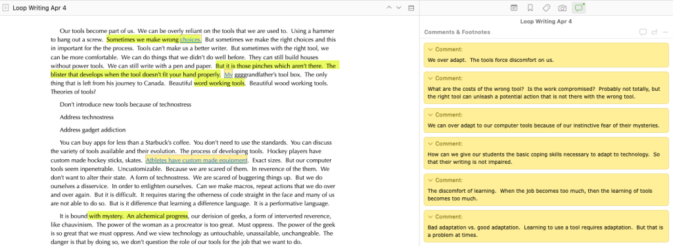The height and width of the screenshot is (246, 673).
Task: Add a new comment using speech bubble icon
Action: [x=643, y=32]
